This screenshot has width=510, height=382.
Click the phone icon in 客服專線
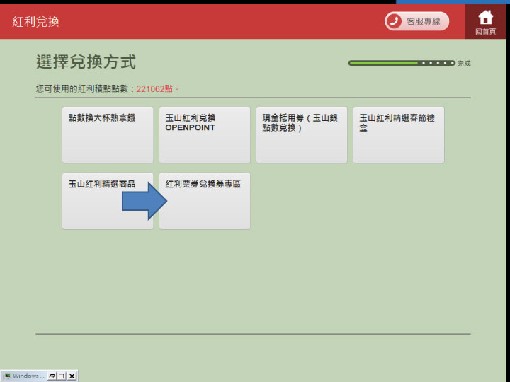pyautogui.click(x=395, y=21)
